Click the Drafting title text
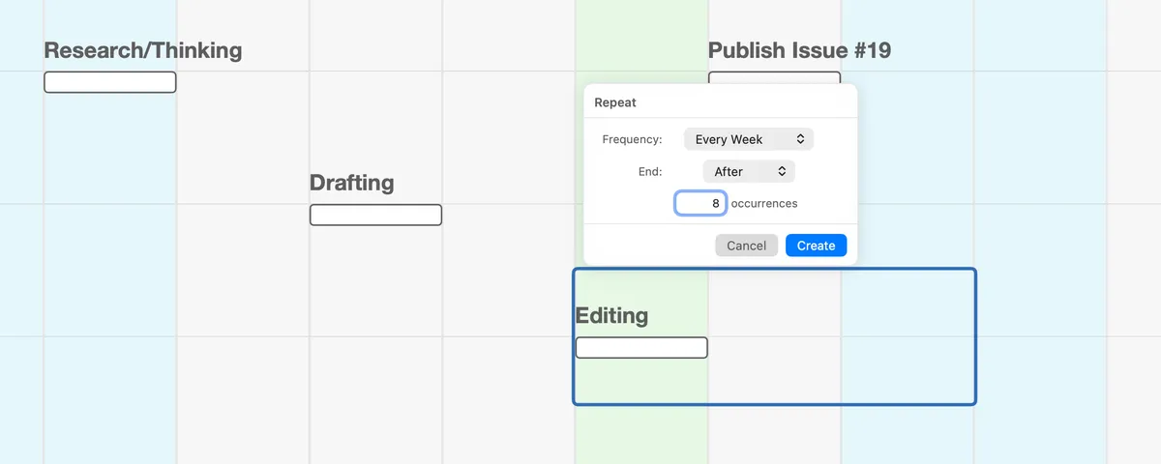Image resolution: width=1161 pixels, height=464 pixels. point(352,183)
